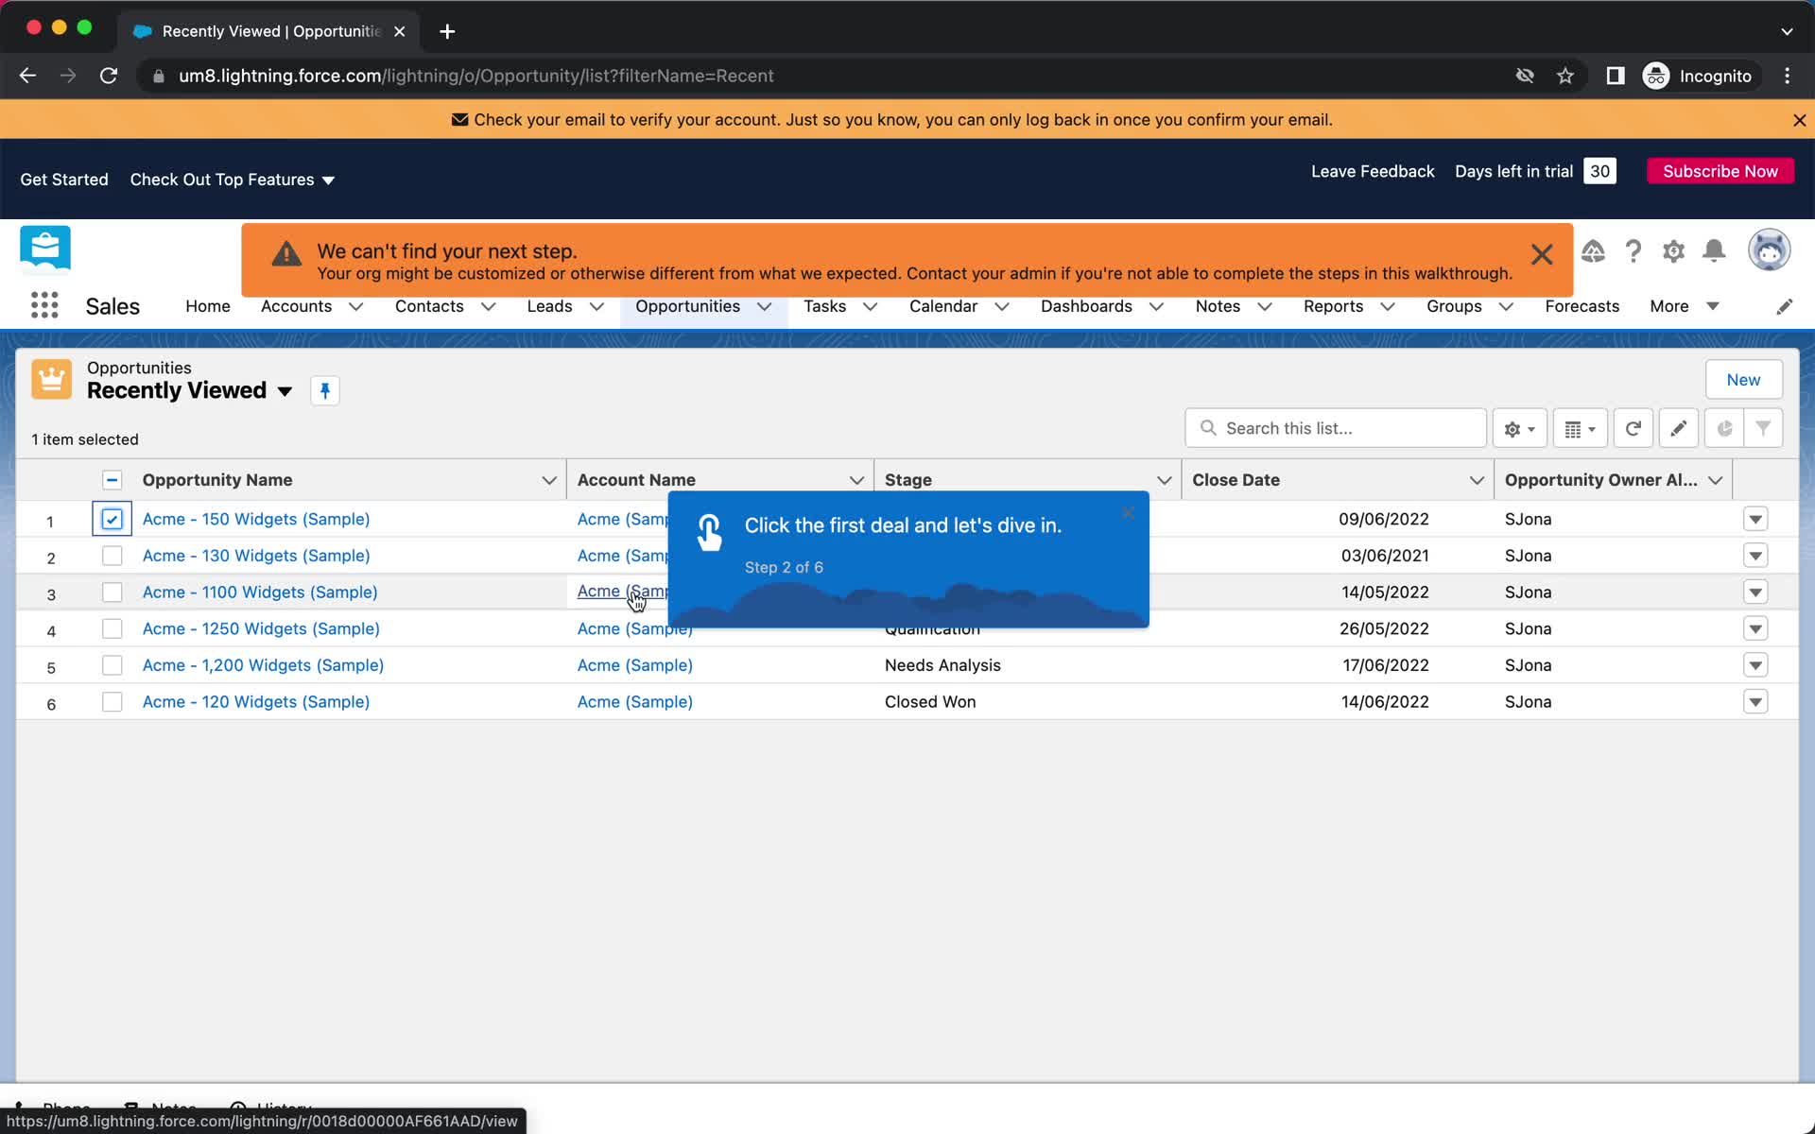Click the Opportunities crown icon
The image size is (1815, 1134).
pos(51,379)
